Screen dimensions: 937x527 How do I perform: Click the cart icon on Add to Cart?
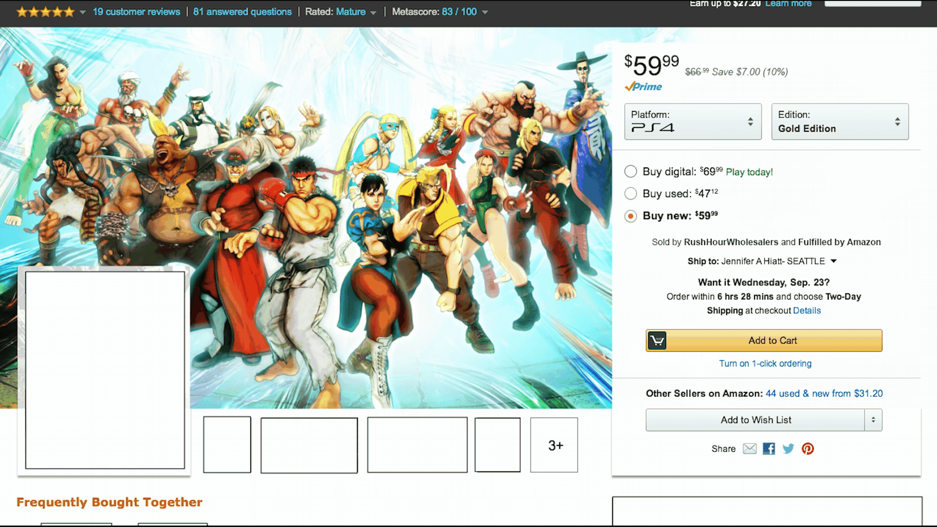pyautogui.click(x=657, y=340)
